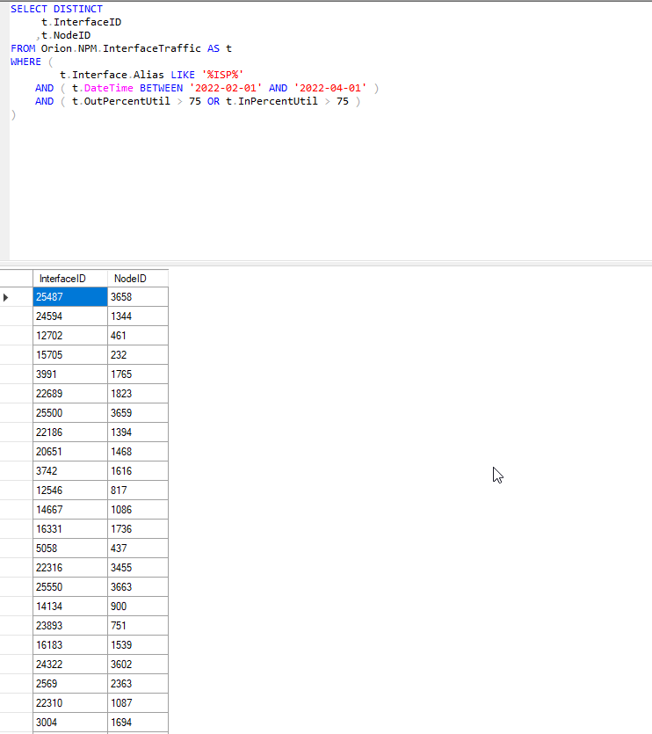Select NodeID cell 1765

(138, 374)
